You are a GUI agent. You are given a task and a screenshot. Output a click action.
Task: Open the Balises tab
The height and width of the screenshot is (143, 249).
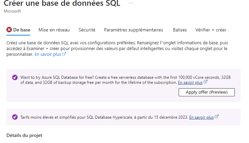(180, 30)
